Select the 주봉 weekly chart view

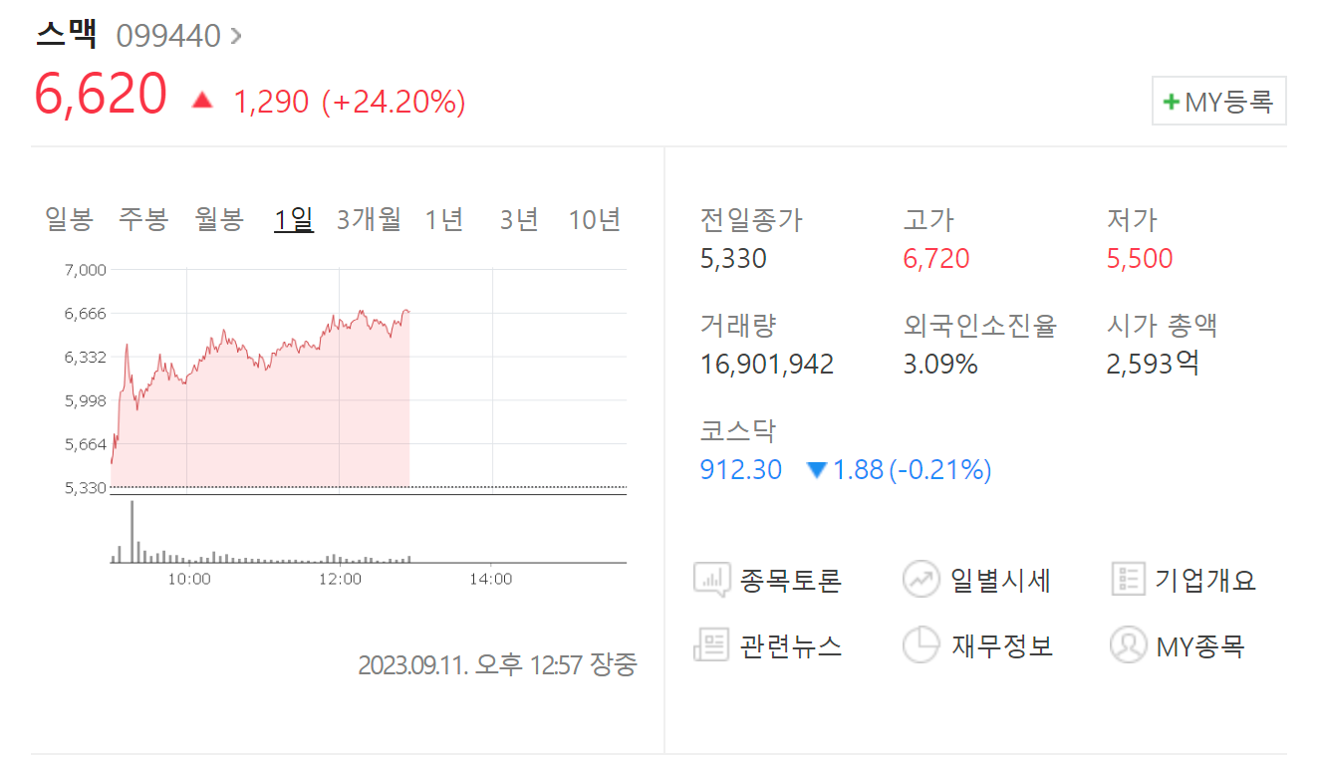tap(143, 220)
